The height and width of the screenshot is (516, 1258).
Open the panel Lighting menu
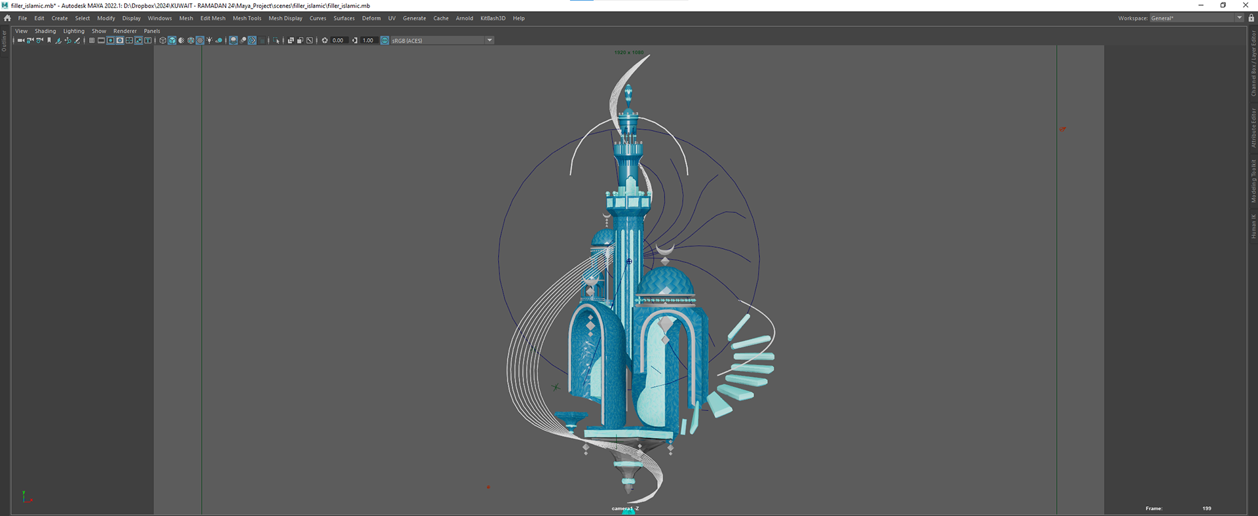(74, 31)
